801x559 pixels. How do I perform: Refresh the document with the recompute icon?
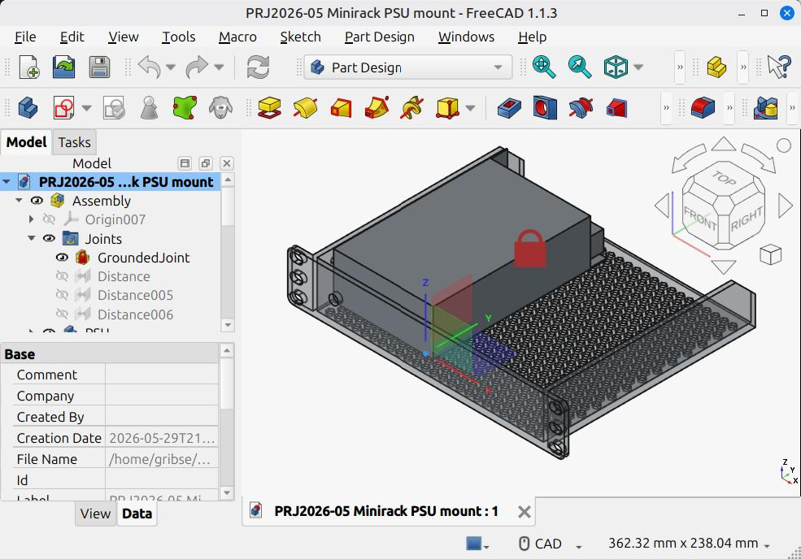coord(258,67)
